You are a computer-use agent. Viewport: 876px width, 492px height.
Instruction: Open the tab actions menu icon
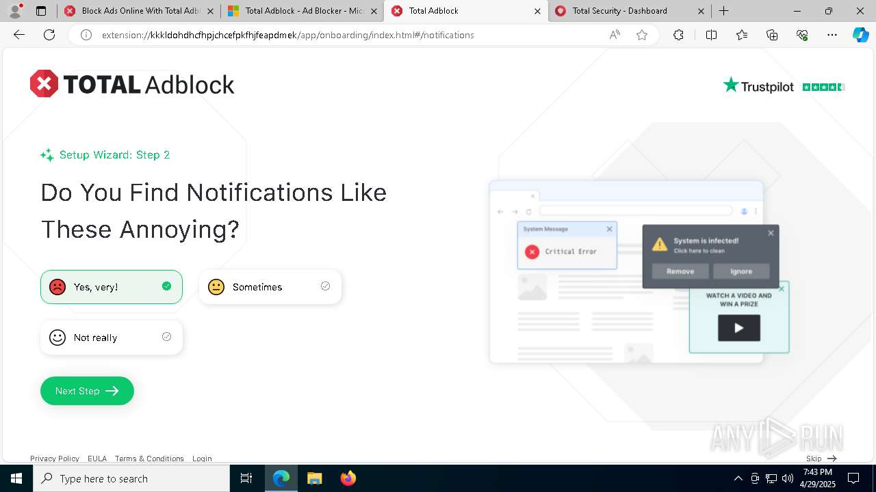pyautogui.click(x=41, y=11)
